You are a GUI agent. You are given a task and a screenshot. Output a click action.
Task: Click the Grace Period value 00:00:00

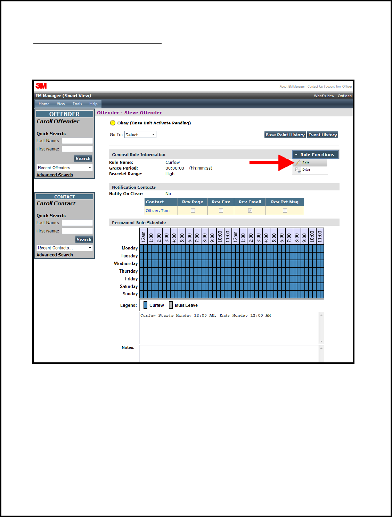pos(175,168)
